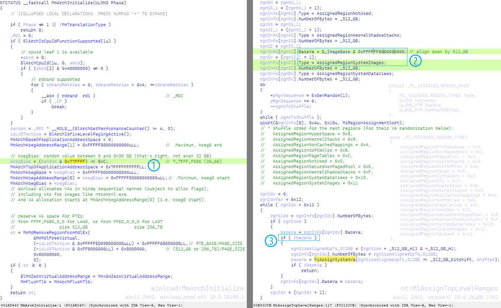Click the qsort MiRegionAssignmentSort call

tap(332, 123)
